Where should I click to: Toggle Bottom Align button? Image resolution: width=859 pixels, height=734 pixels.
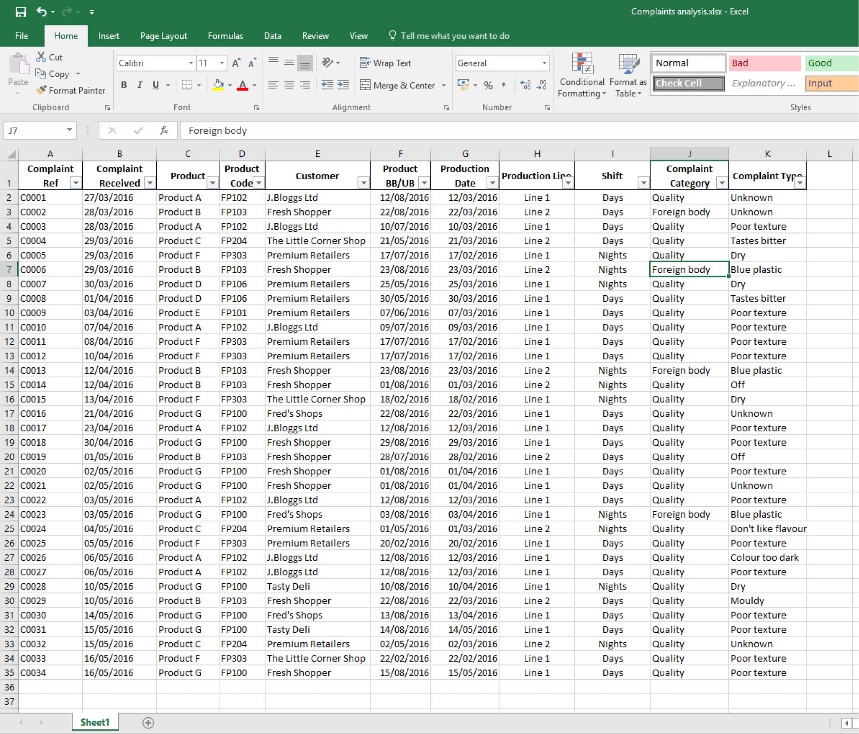305,63
